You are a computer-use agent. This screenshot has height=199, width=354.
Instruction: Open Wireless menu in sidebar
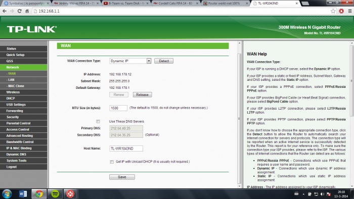point(24,92)
